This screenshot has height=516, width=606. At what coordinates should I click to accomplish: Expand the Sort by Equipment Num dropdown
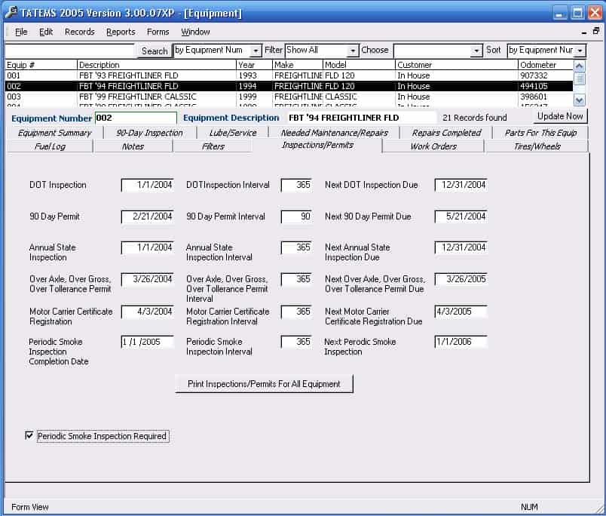[580, 51]
